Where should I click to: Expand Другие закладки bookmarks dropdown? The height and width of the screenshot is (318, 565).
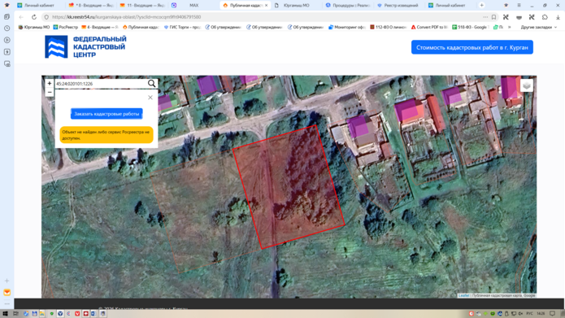539,27
